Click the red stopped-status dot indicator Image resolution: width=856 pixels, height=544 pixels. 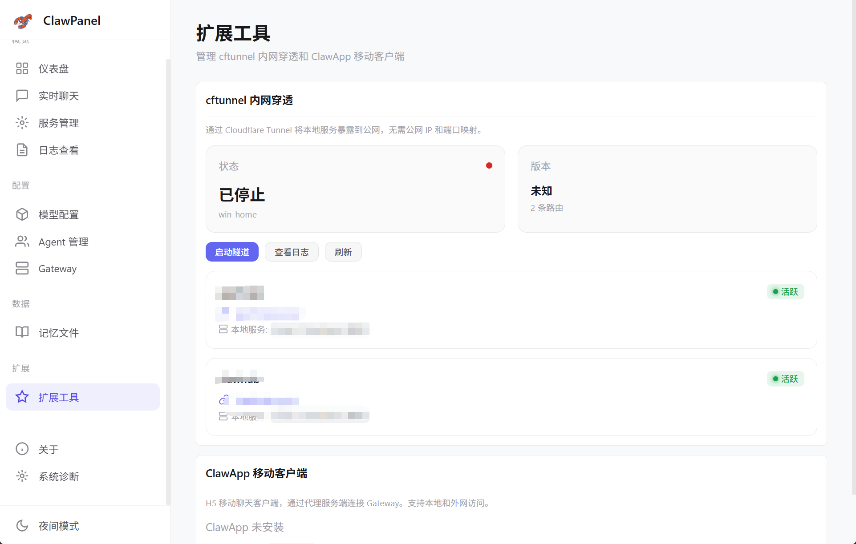[489, 165]
